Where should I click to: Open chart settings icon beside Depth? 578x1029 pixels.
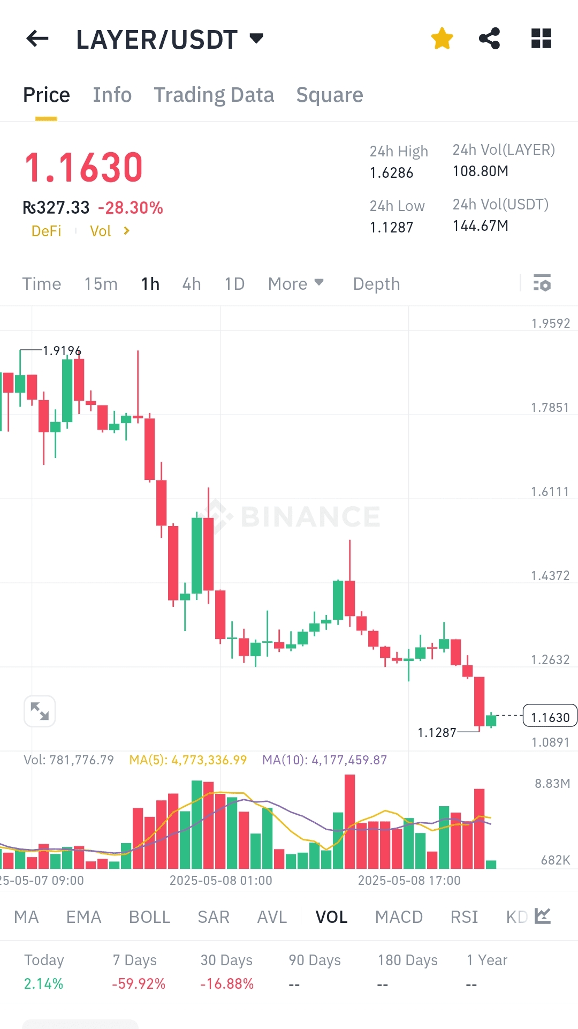(542, 283)
